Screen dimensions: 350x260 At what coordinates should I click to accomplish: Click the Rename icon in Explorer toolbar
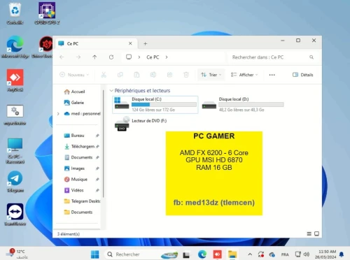pos(153,75)
